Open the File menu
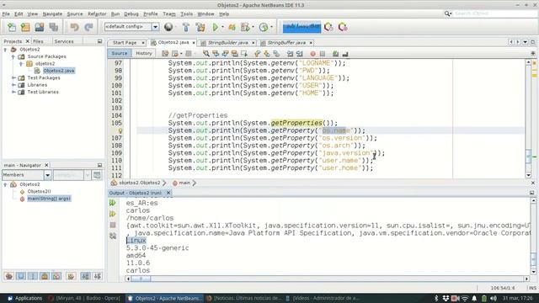Screen dimensions: 539x303 click(6, 13)
